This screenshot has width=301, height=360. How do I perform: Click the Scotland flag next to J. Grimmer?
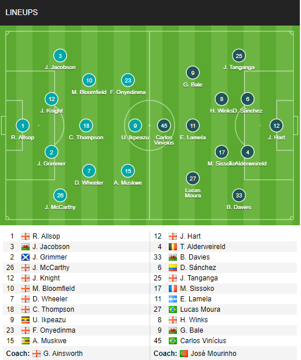[25, 257]
